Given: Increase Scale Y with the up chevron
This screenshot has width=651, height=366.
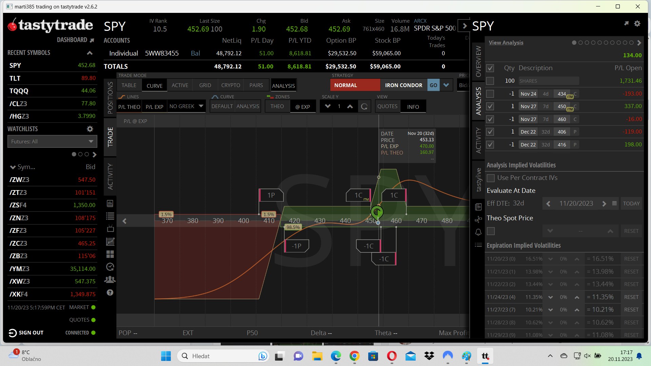Looking at the screenshot, I should click(x=350, y=106).
